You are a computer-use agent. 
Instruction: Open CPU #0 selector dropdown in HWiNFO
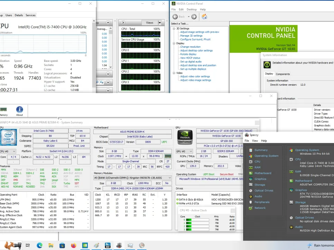14,151
